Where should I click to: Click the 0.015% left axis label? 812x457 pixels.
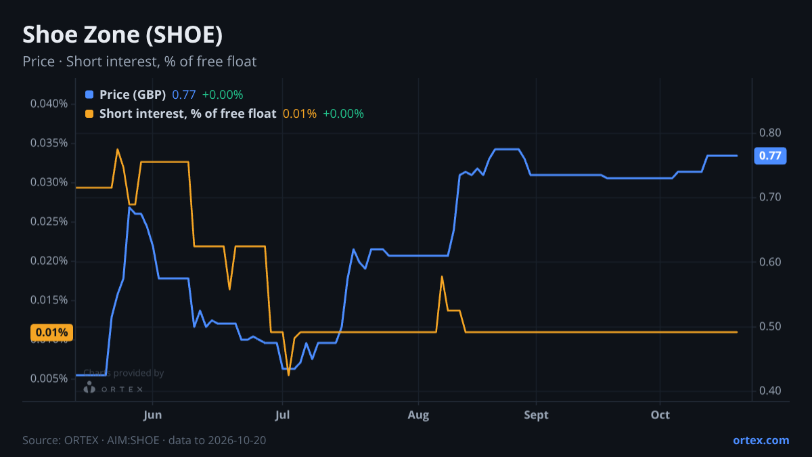tap(49, 300)
